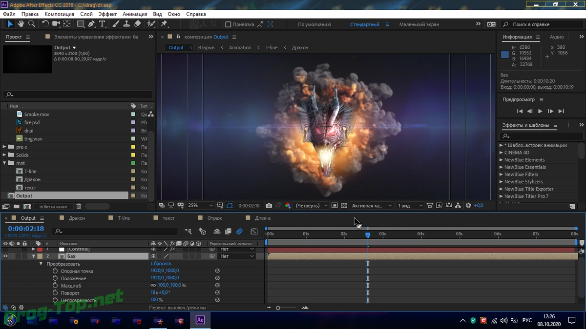Click the current time indicator playhead
586x329 pixels.
pyautogui.click(x=368, y=235)
